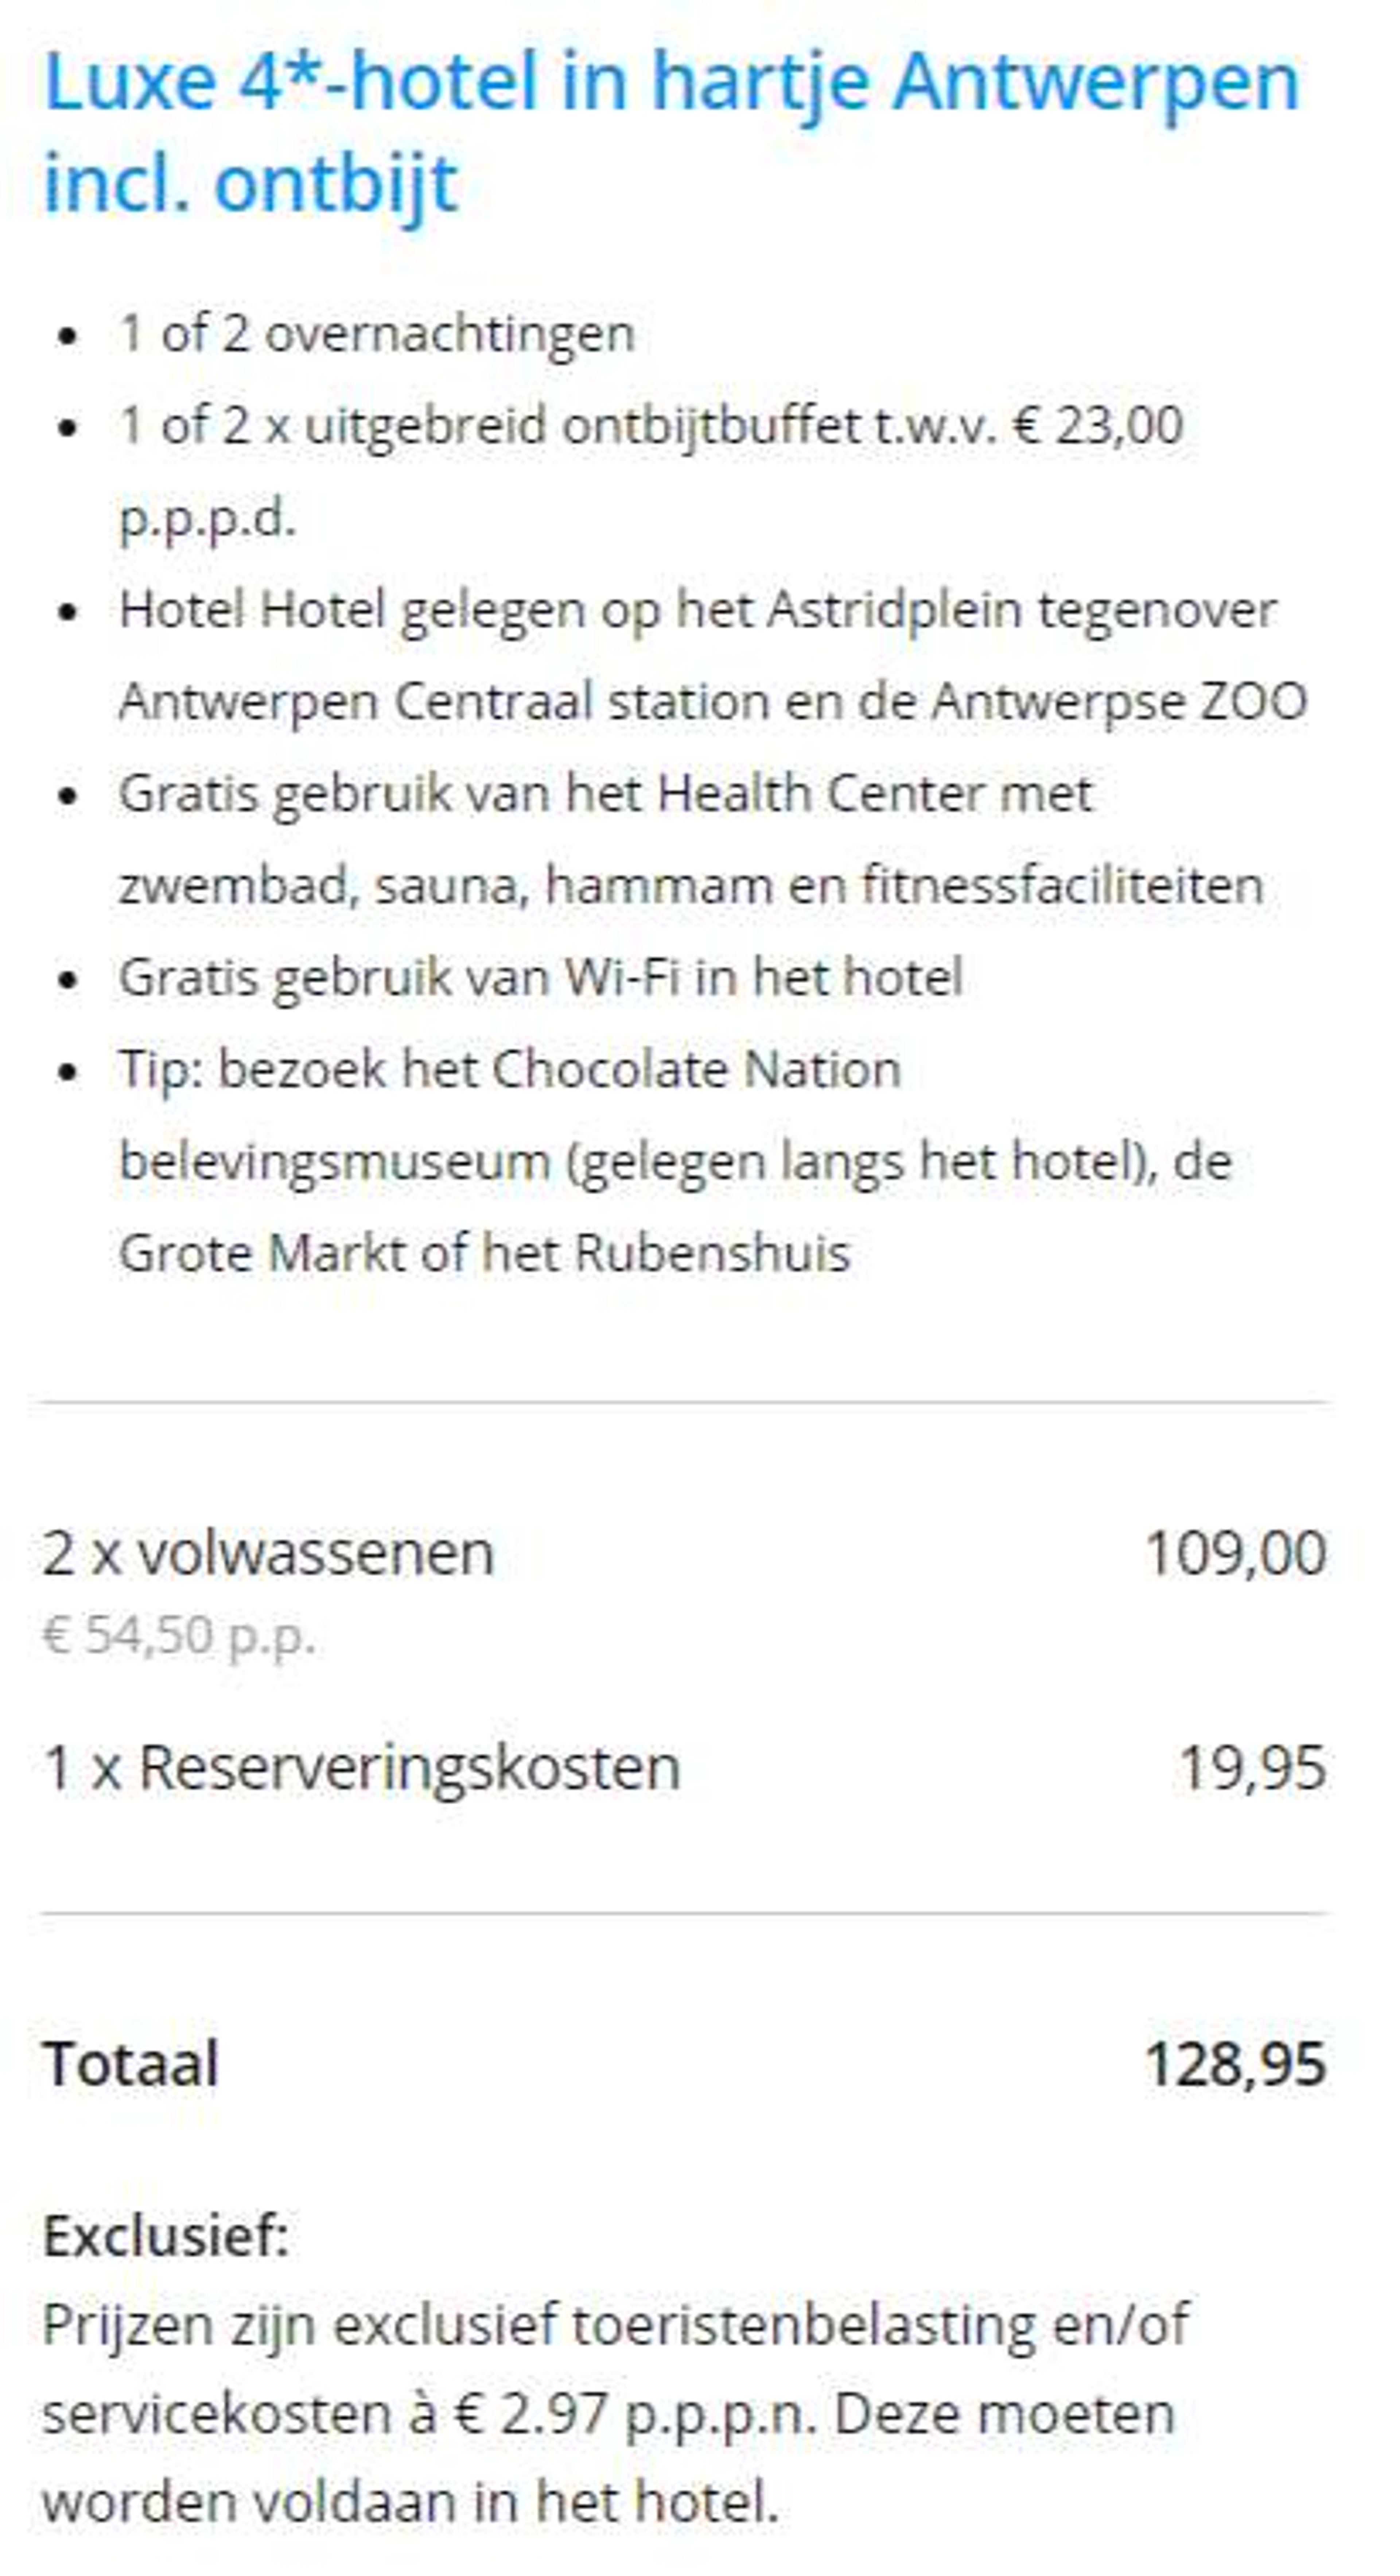Click the € 54,50 p.p. subtext
Screen dimensions: 1400x2576
(x=179, y=1636)
